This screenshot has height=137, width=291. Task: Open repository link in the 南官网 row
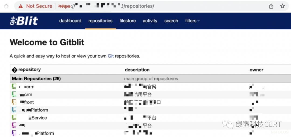click(27, 87)
